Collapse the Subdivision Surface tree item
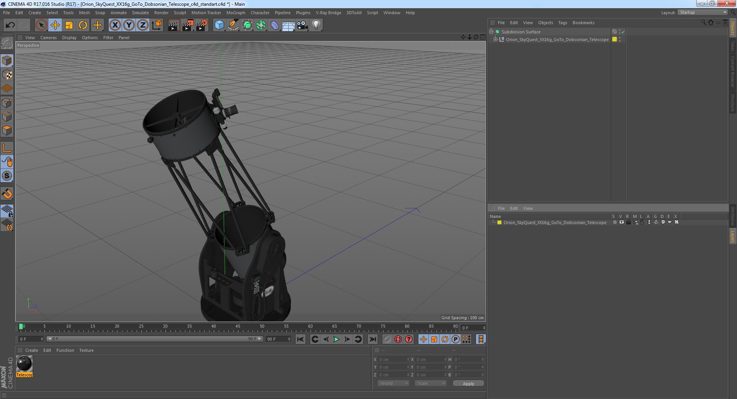This screenshot has height=399, width=737. [x=491, y=31]
